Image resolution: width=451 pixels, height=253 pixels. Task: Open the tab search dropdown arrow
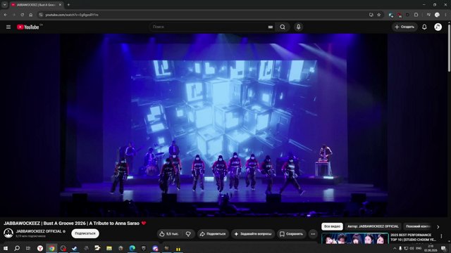click(5, 5)
